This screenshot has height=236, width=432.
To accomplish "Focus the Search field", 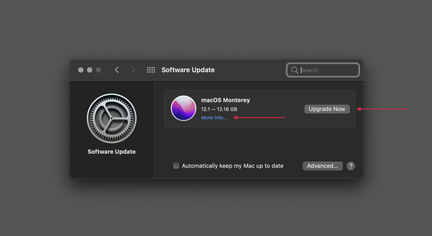I will 323,70.
